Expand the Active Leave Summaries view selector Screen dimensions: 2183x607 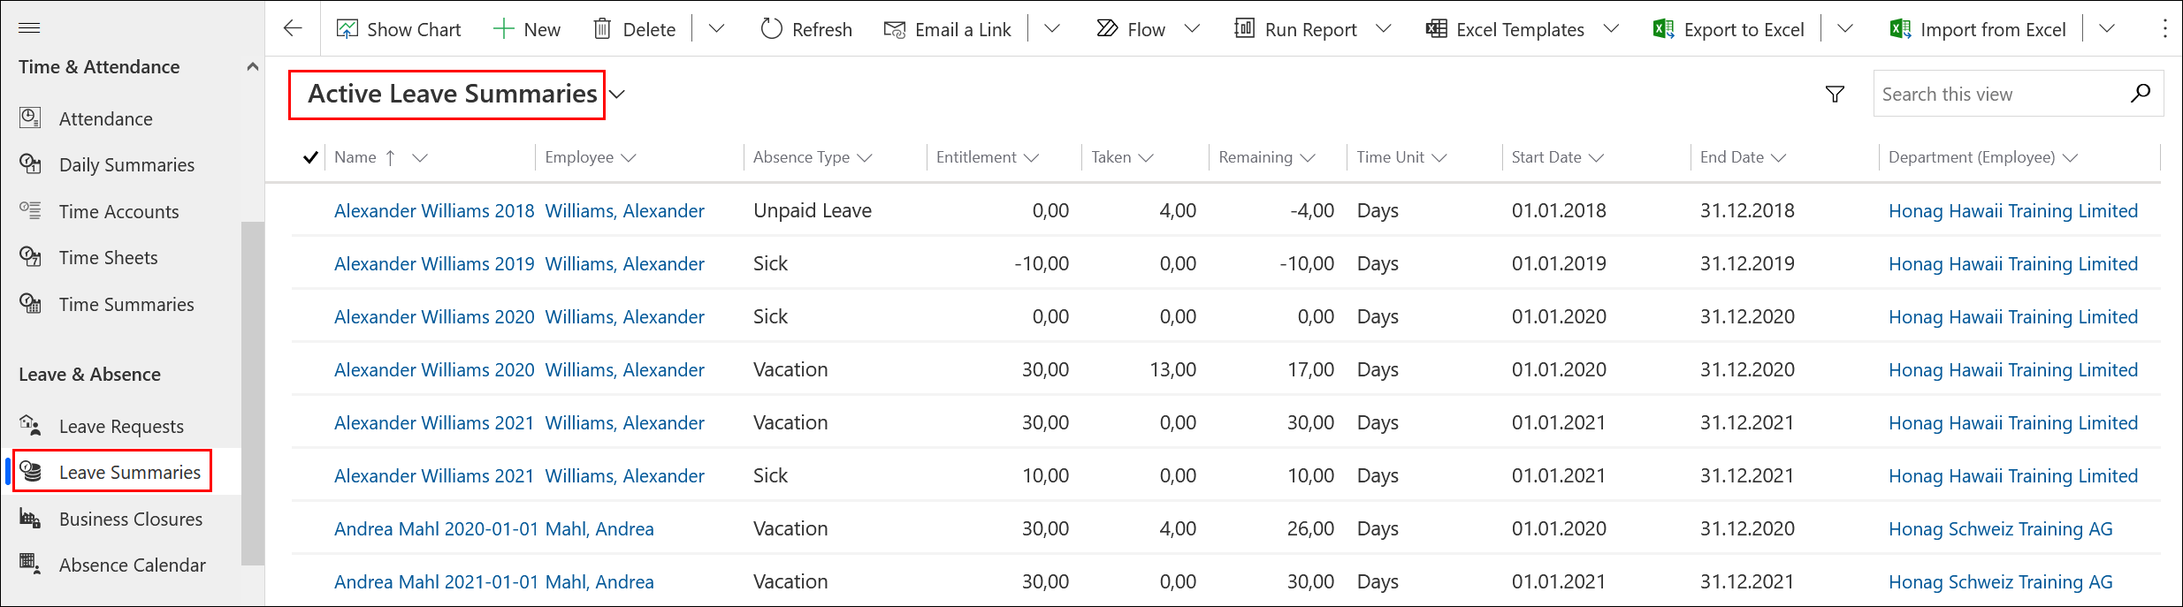pos(617,95)
